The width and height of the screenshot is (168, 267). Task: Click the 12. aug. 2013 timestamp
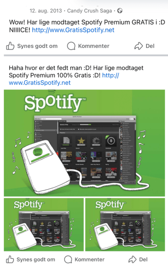[x=46, y=11]
